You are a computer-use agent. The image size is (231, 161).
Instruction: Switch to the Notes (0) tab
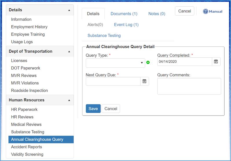tap(157, 14)
